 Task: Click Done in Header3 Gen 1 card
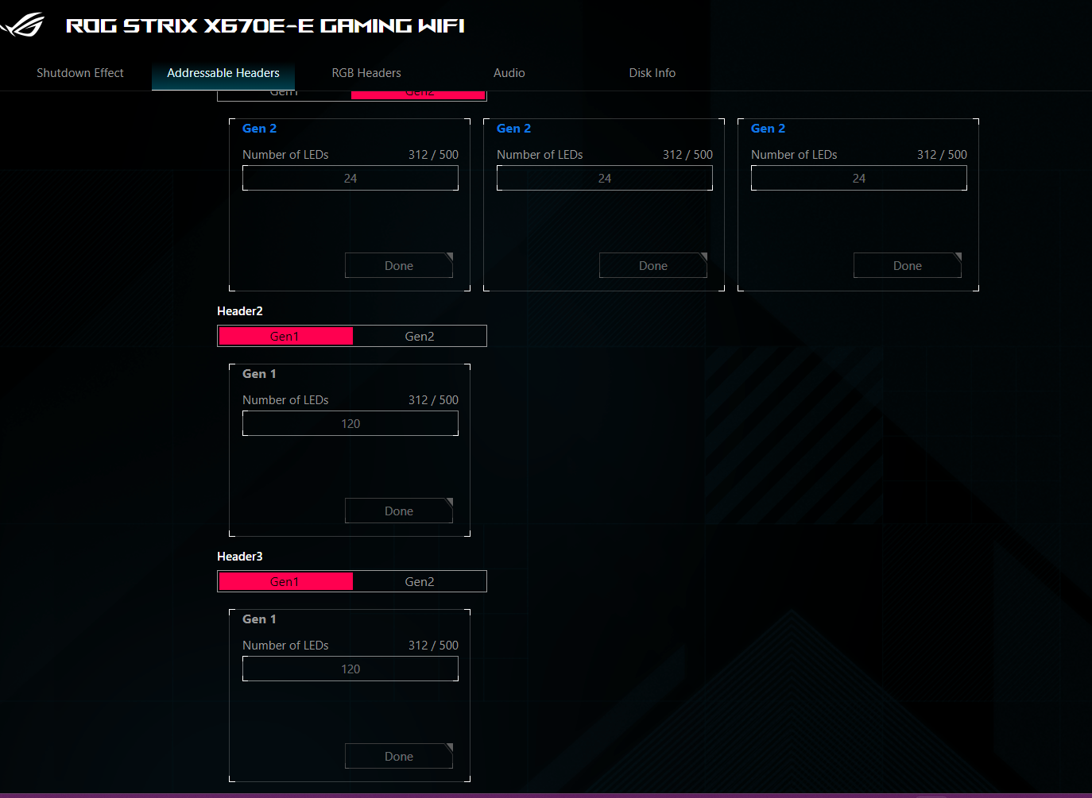[x=399, y=756]
